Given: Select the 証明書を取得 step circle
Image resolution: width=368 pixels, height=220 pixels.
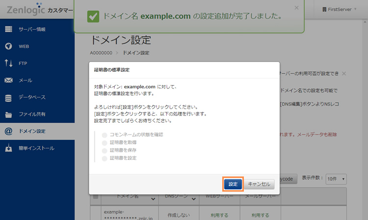Looking at the screenshot, I should (104, 142).
